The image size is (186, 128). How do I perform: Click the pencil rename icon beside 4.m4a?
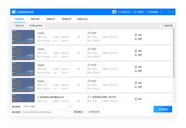(88, 81)
